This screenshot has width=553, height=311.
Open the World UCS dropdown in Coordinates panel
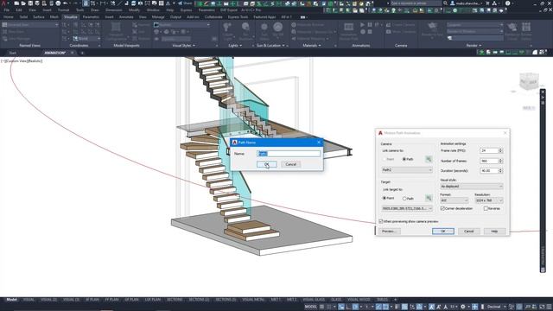point(86,38)
